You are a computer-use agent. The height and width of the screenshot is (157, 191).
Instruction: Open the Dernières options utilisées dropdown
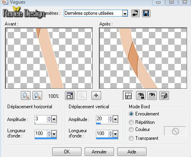(x=125, y=14)
